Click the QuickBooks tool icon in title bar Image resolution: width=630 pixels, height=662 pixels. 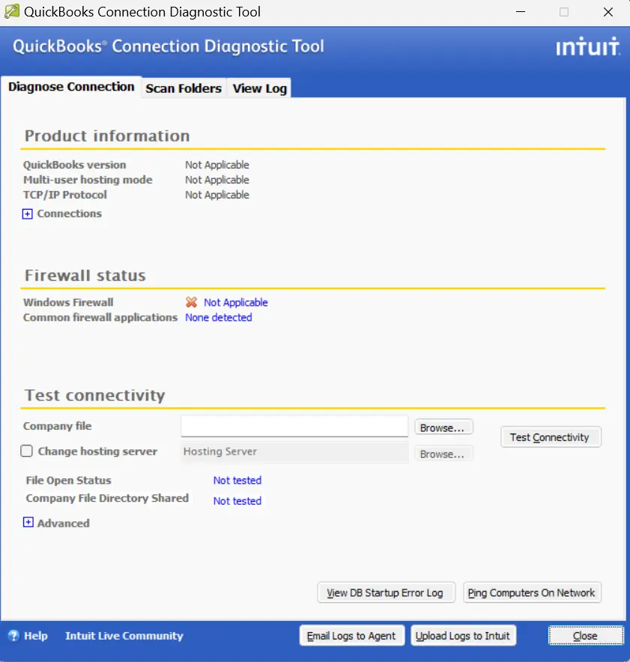click(x=10, y=11)
